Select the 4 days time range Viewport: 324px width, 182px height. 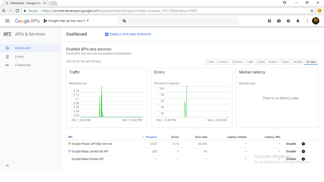273,62
